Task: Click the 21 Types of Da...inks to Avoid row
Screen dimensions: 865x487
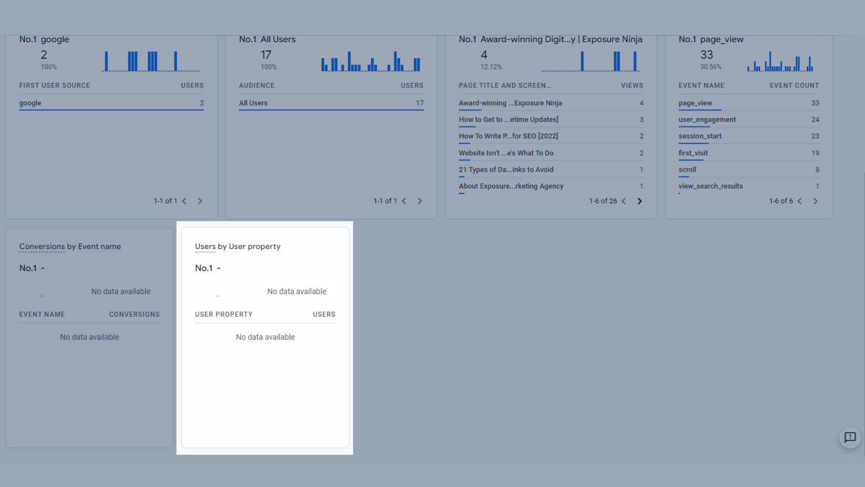Action: tap(506, 170)
